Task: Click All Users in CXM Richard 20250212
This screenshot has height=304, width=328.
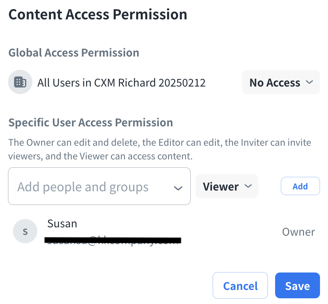Action: [121, 83]
